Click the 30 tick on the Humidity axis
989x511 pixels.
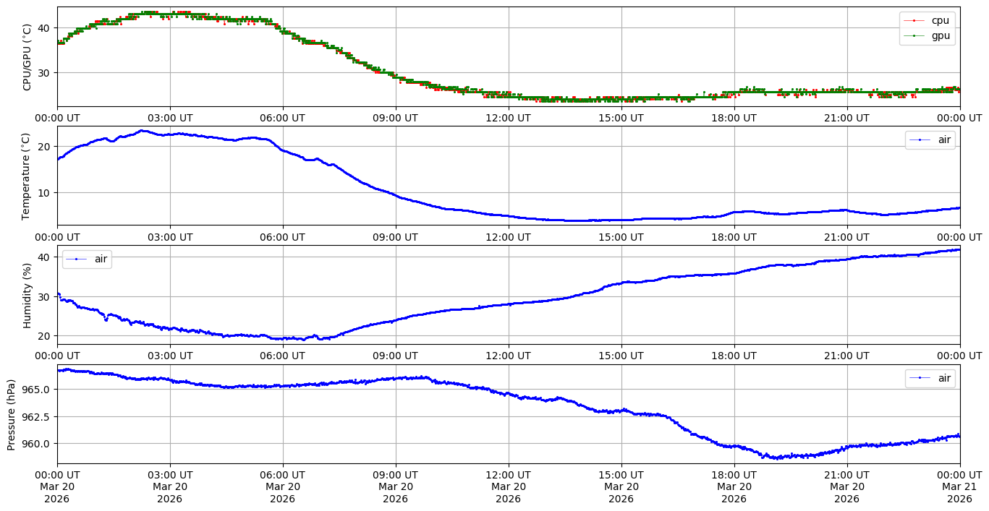pos(43,296)
